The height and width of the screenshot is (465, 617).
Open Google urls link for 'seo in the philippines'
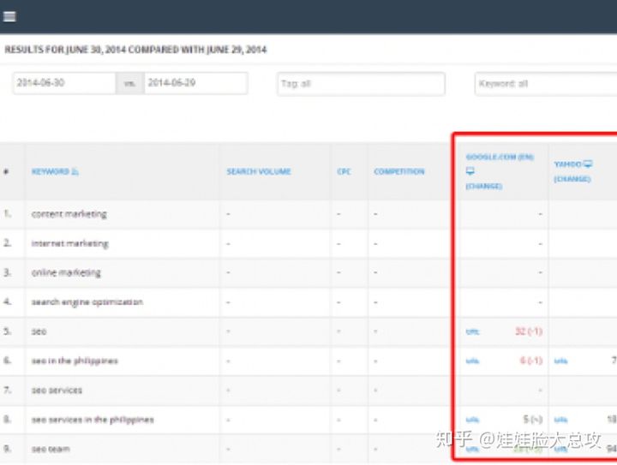[x=472, y=361]
